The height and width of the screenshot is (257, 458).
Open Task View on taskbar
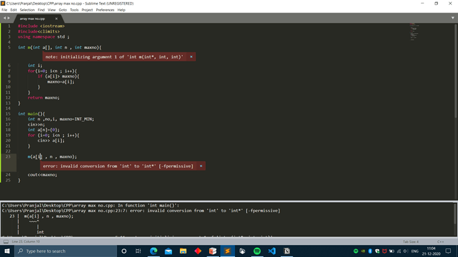point(139,251)
